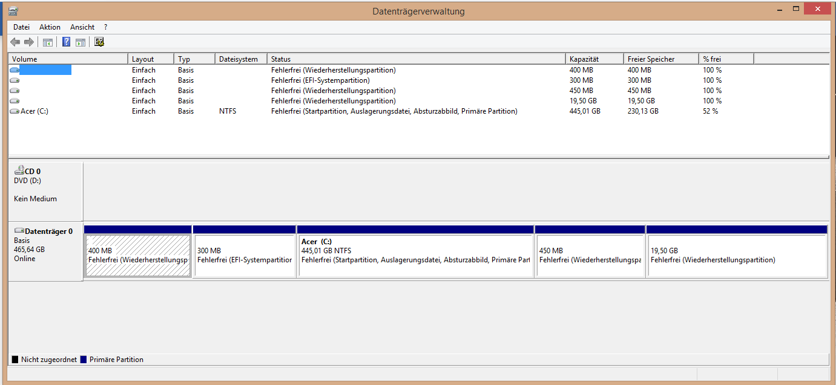This screenshot has width=836, height=385.
Task: Sort by the Typ column header
Action: tap(195, 59)
